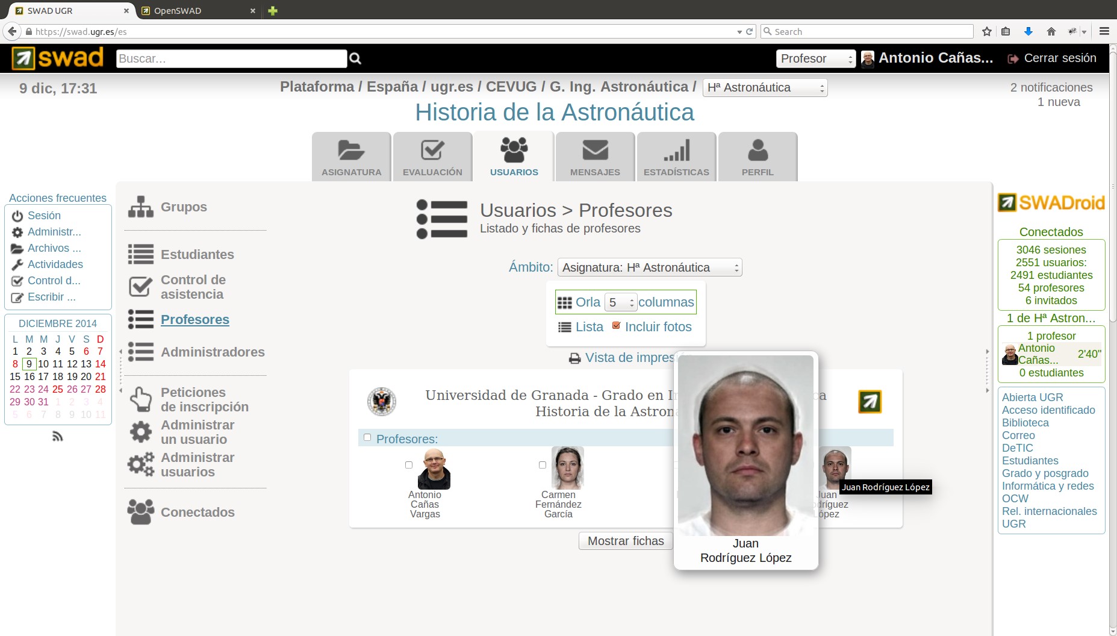Select checkbox next to Antonio Cañas Vargas
This screenshot has width=1117, height=636.
409,465
